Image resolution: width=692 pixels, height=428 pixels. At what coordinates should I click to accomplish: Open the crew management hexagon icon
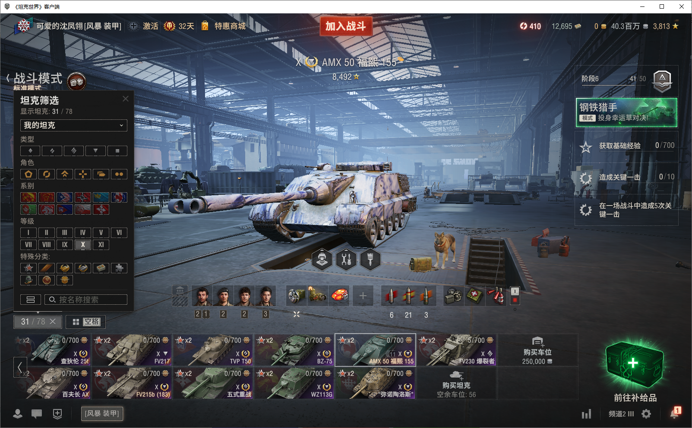click(322, 259)
